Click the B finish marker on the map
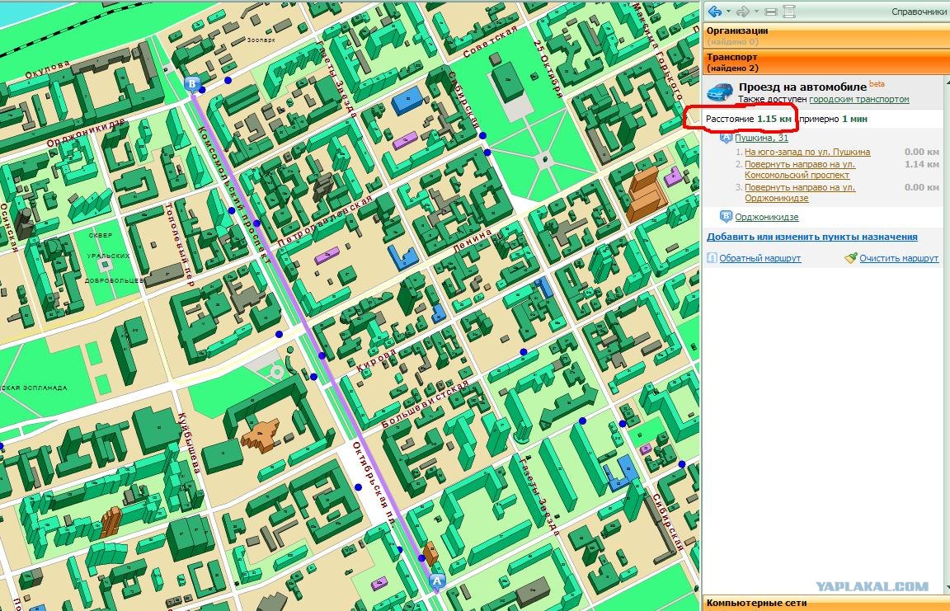Screen dimensions: 950x611 click(x=192, y=84)
